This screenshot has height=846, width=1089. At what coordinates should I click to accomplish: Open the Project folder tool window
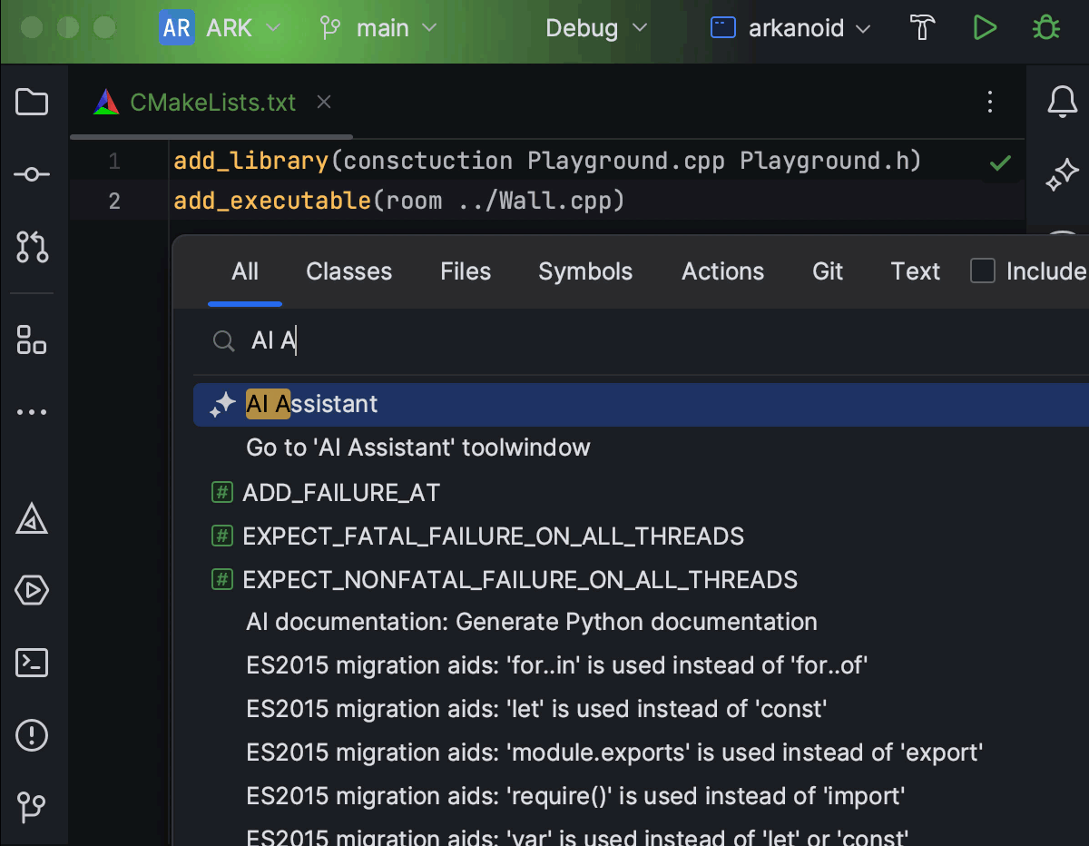[32, 103]
